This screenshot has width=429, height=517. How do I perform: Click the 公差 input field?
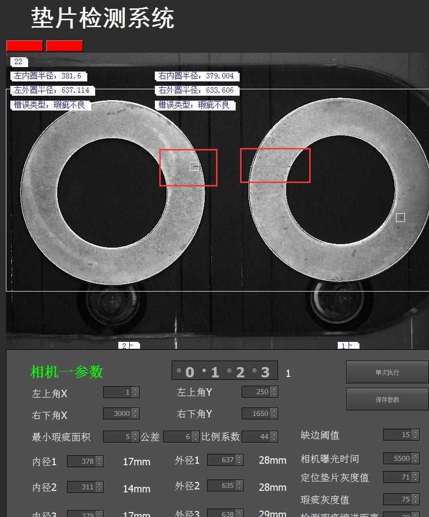(x=178, y=436)
